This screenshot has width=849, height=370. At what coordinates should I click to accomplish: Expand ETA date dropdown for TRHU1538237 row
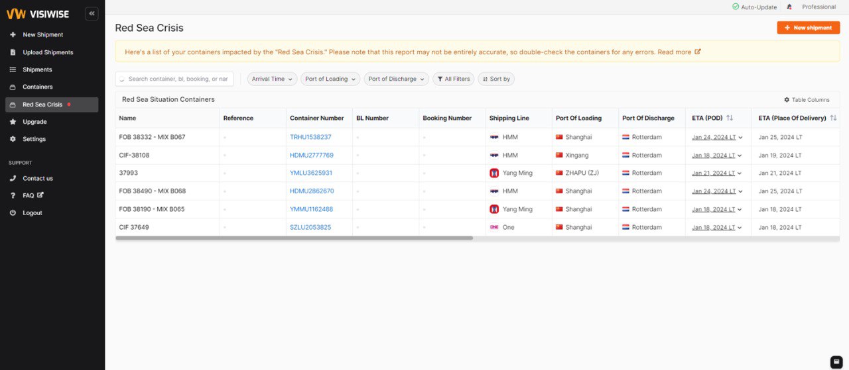[x=740, y=138]
